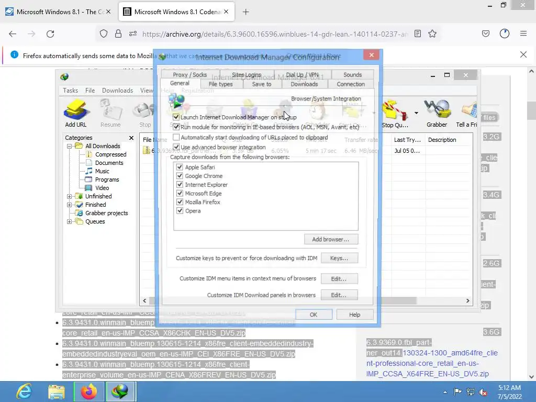Enable automatically start downloading clipboard URLs
This screenshot has height=402, width=536.
click(x=176, y=138)
